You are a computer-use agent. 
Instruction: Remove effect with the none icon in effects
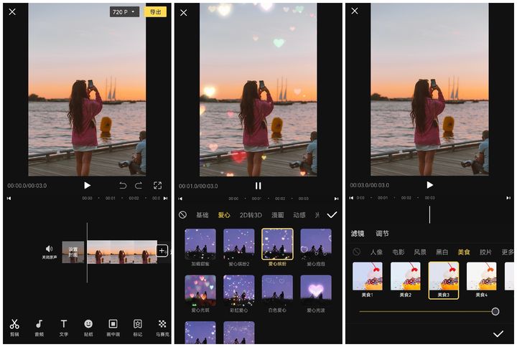[182, 215]
